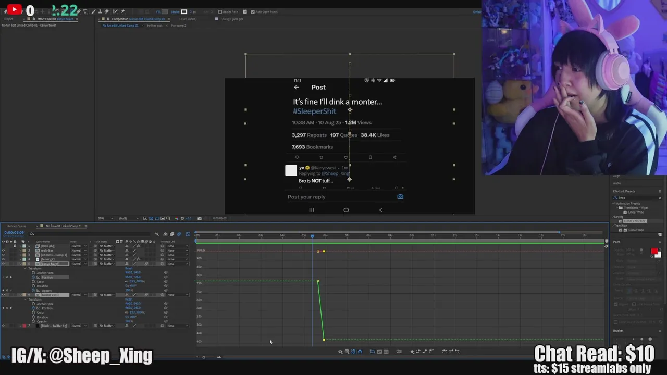Uncheck the Auto-Open Panel checkbox

point(253,12)
